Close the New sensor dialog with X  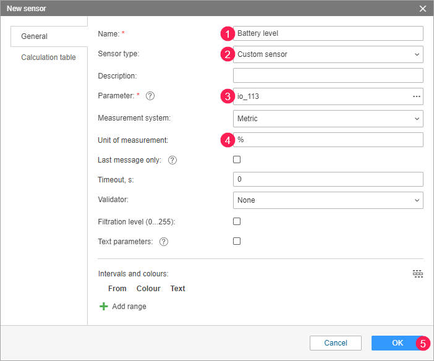[423, 8]
